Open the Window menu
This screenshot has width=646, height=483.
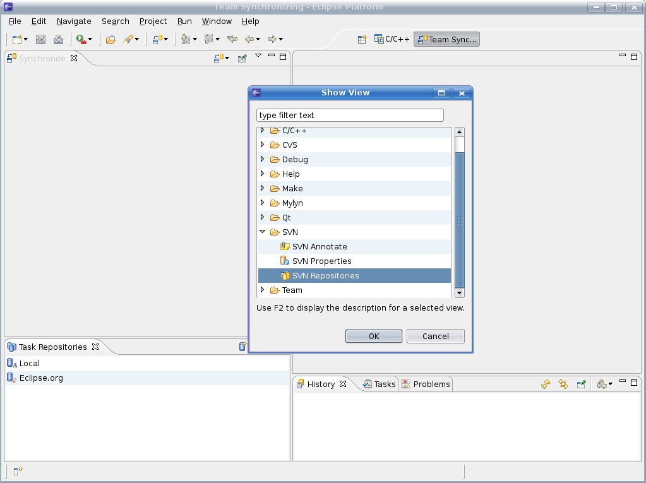pos(217,21)
